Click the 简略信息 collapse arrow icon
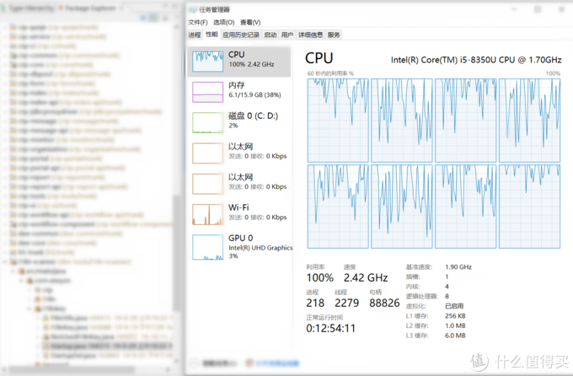This screenshot has height=376, width=573. tap(195, 363)
